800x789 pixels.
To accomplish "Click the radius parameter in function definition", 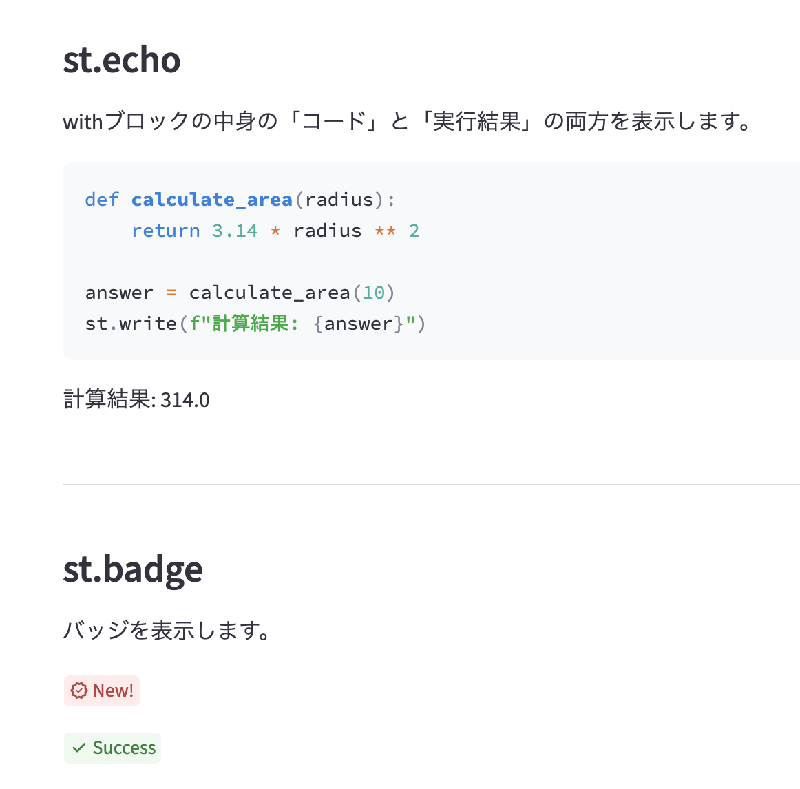I will [339, 200].
